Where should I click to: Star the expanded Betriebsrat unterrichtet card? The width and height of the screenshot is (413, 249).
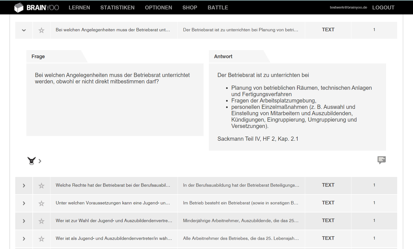click(x=41, y=30)
